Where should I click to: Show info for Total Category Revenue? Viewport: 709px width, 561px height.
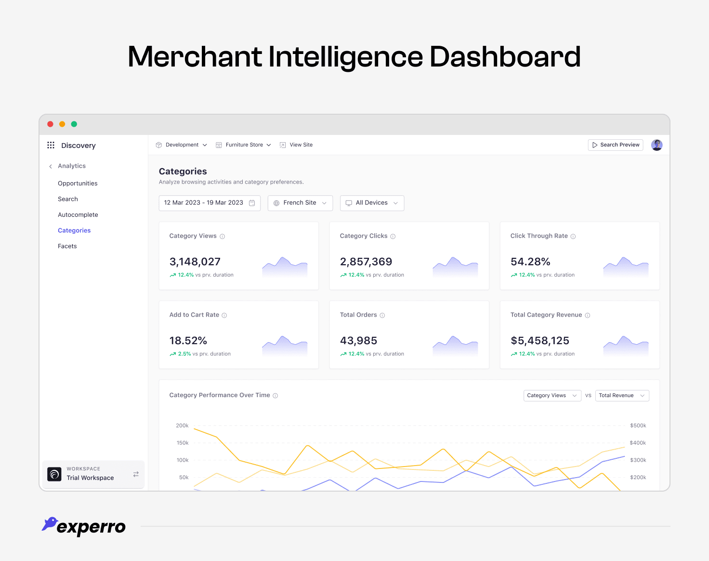tap(588, 315)
